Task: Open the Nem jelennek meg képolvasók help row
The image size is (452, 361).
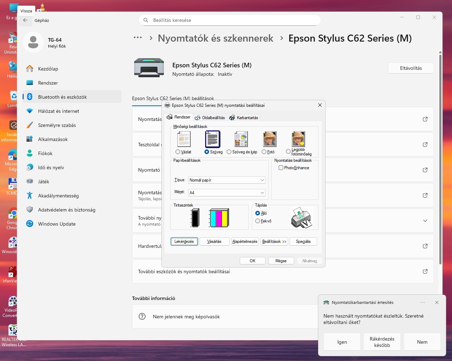Action: 225,317
